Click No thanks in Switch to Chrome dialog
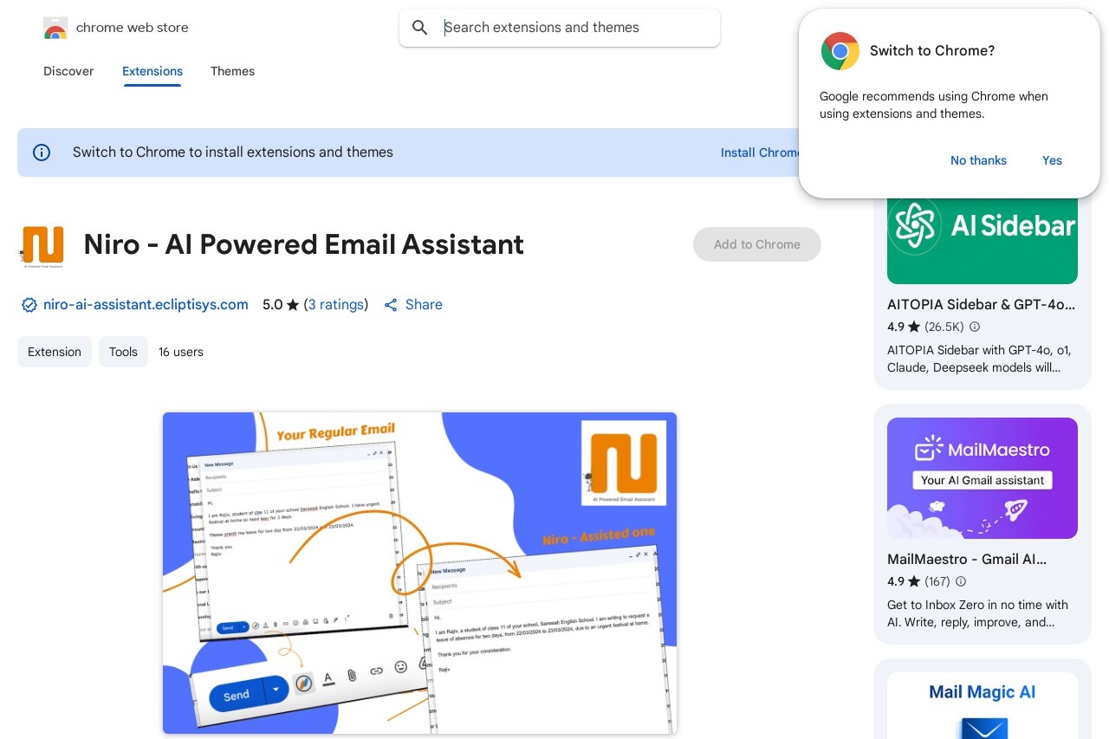Screen dimensions: 1109x739 point(978,160)
